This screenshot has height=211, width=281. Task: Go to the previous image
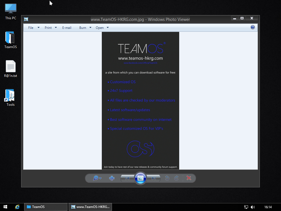click(127, 178)
